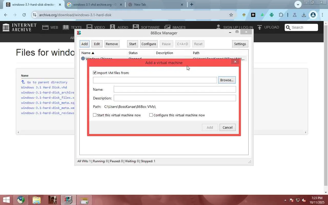Close the Add a virtual machine dialog
This screenshot has height=205, width=328.
click(x=235, y=62)
